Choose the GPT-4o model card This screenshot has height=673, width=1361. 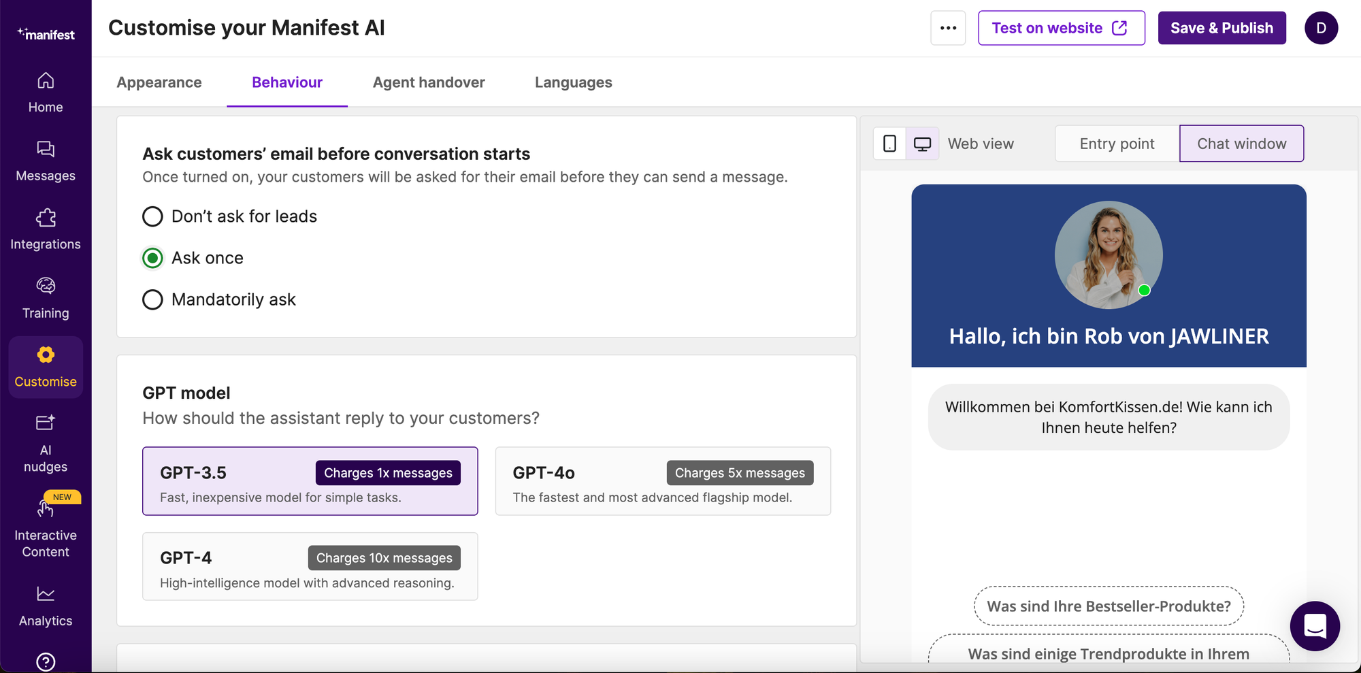tap(663, 481)
